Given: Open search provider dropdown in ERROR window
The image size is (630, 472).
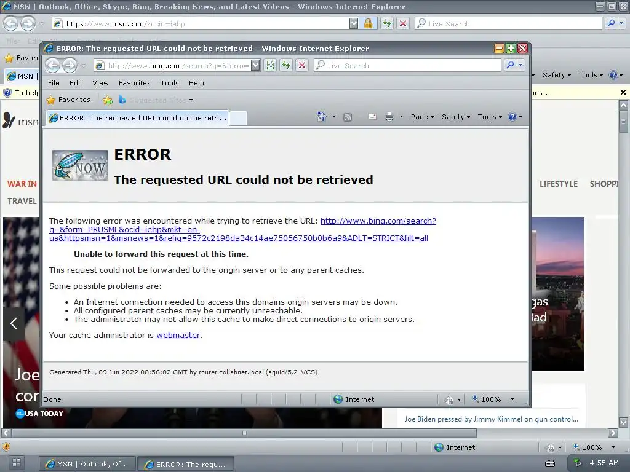Looking at the screenshot, I should 521,65.
